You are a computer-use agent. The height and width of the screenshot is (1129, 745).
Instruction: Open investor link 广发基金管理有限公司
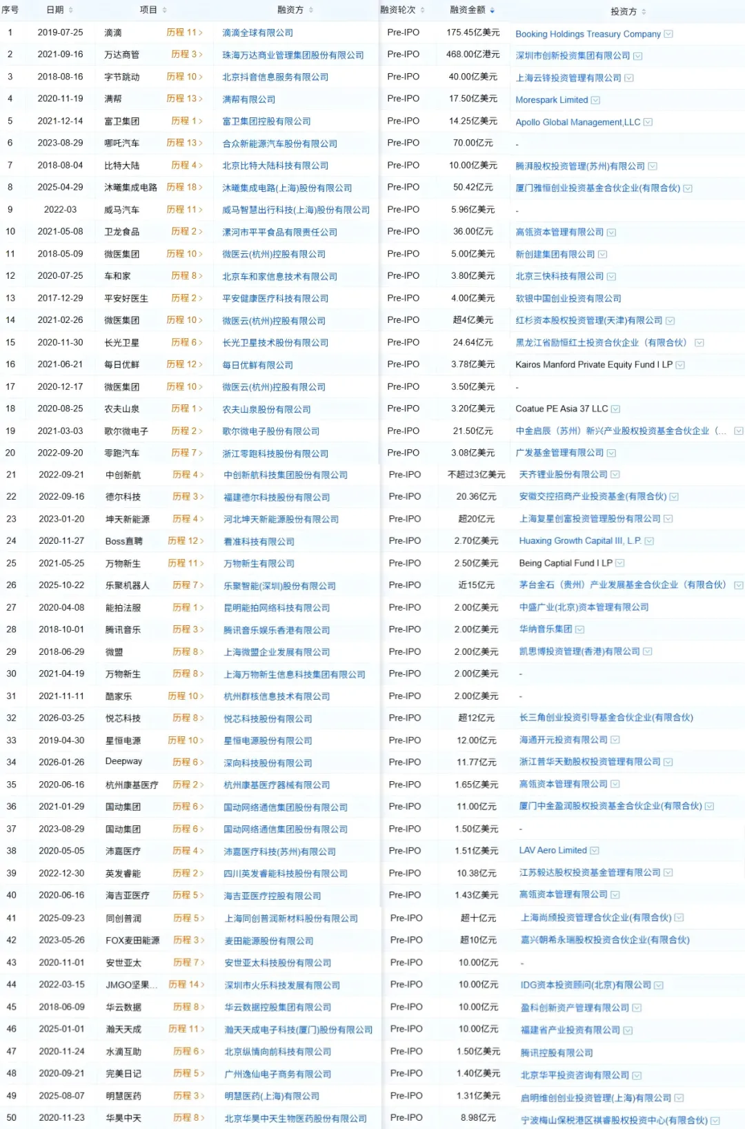coord(559,453)
